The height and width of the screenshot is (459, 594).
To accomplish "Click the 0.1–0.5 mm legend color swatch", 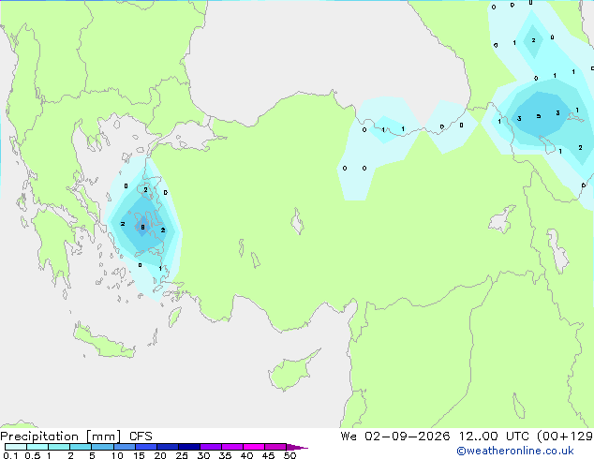I will tap(16, 447).
